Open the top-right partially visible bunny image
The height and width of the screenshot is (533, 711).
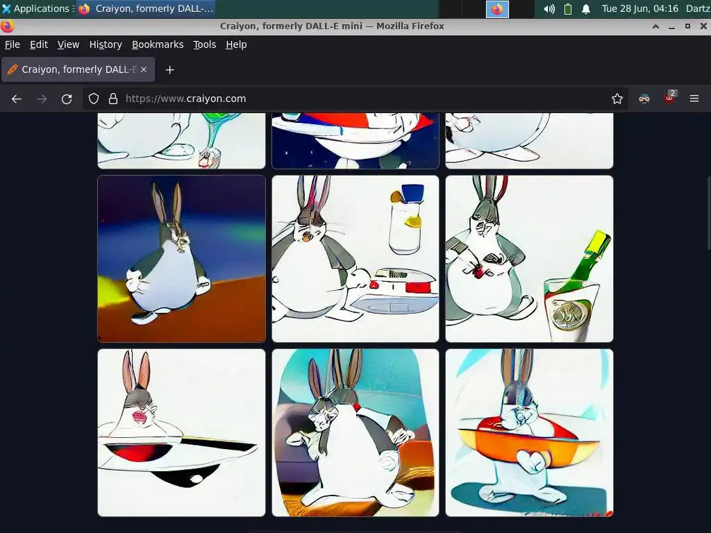click(529, 140)
